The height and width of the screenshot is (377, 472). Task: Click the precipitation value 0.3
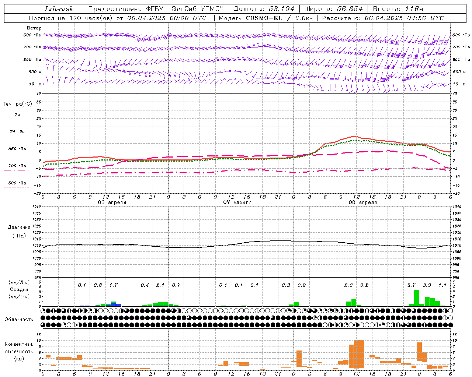[286, 285]
